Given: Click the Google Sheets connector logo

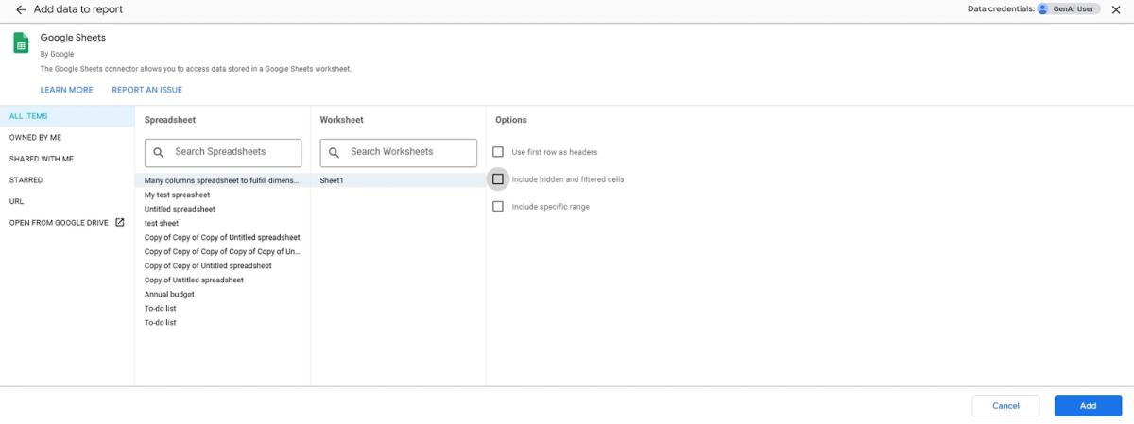Looking at the screenshot, I should click(x=21, y=43).
